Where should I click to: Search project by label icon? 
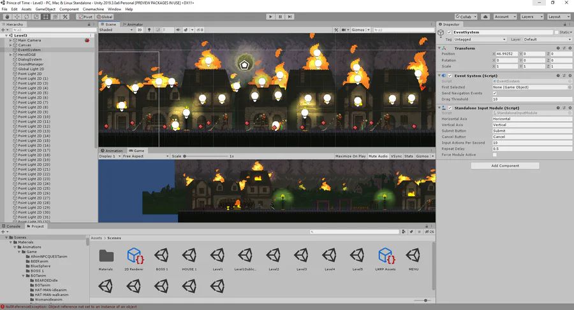coord(411,232)
